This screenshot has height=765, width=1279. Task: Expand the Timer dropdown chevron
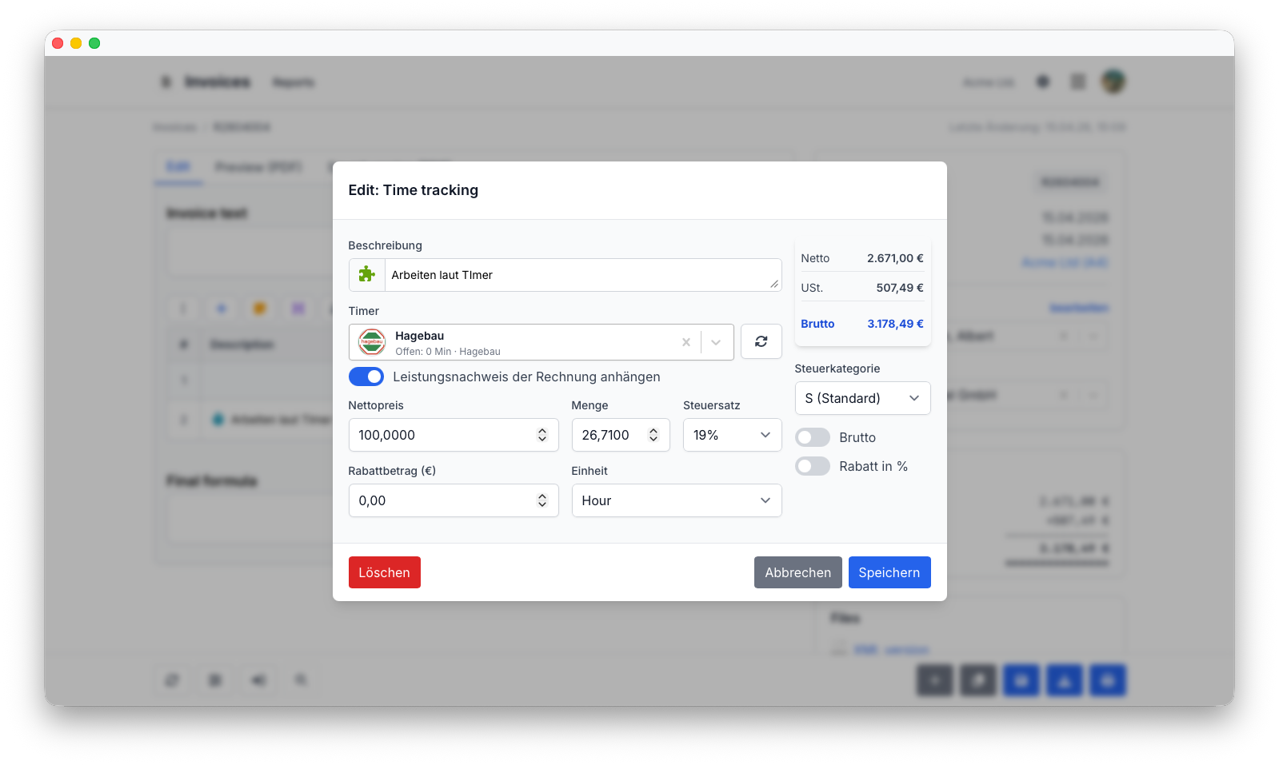716,342
